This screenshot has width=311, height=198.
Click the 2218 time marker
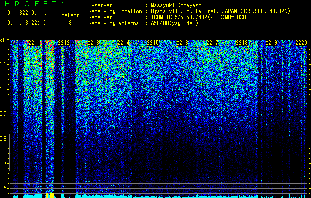click(242, 43)
